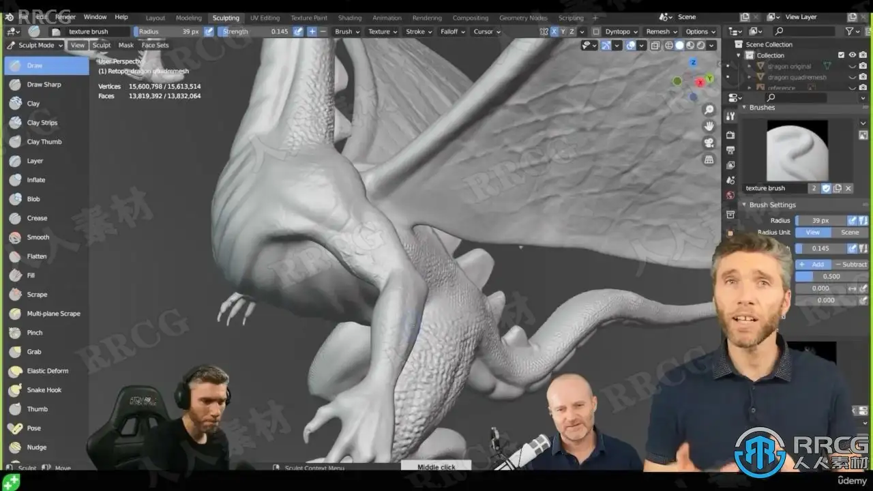873x491 pixels.
Task: Open the Window menu
Action: tap(95, 17)
